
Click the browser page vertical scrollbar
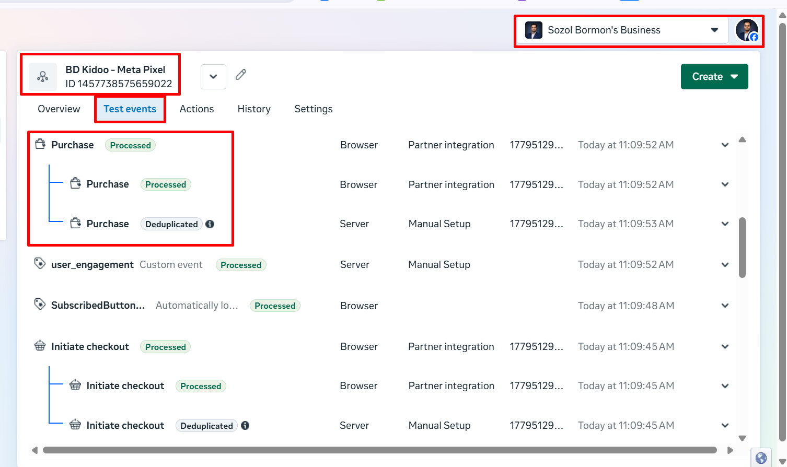(782, 232)
